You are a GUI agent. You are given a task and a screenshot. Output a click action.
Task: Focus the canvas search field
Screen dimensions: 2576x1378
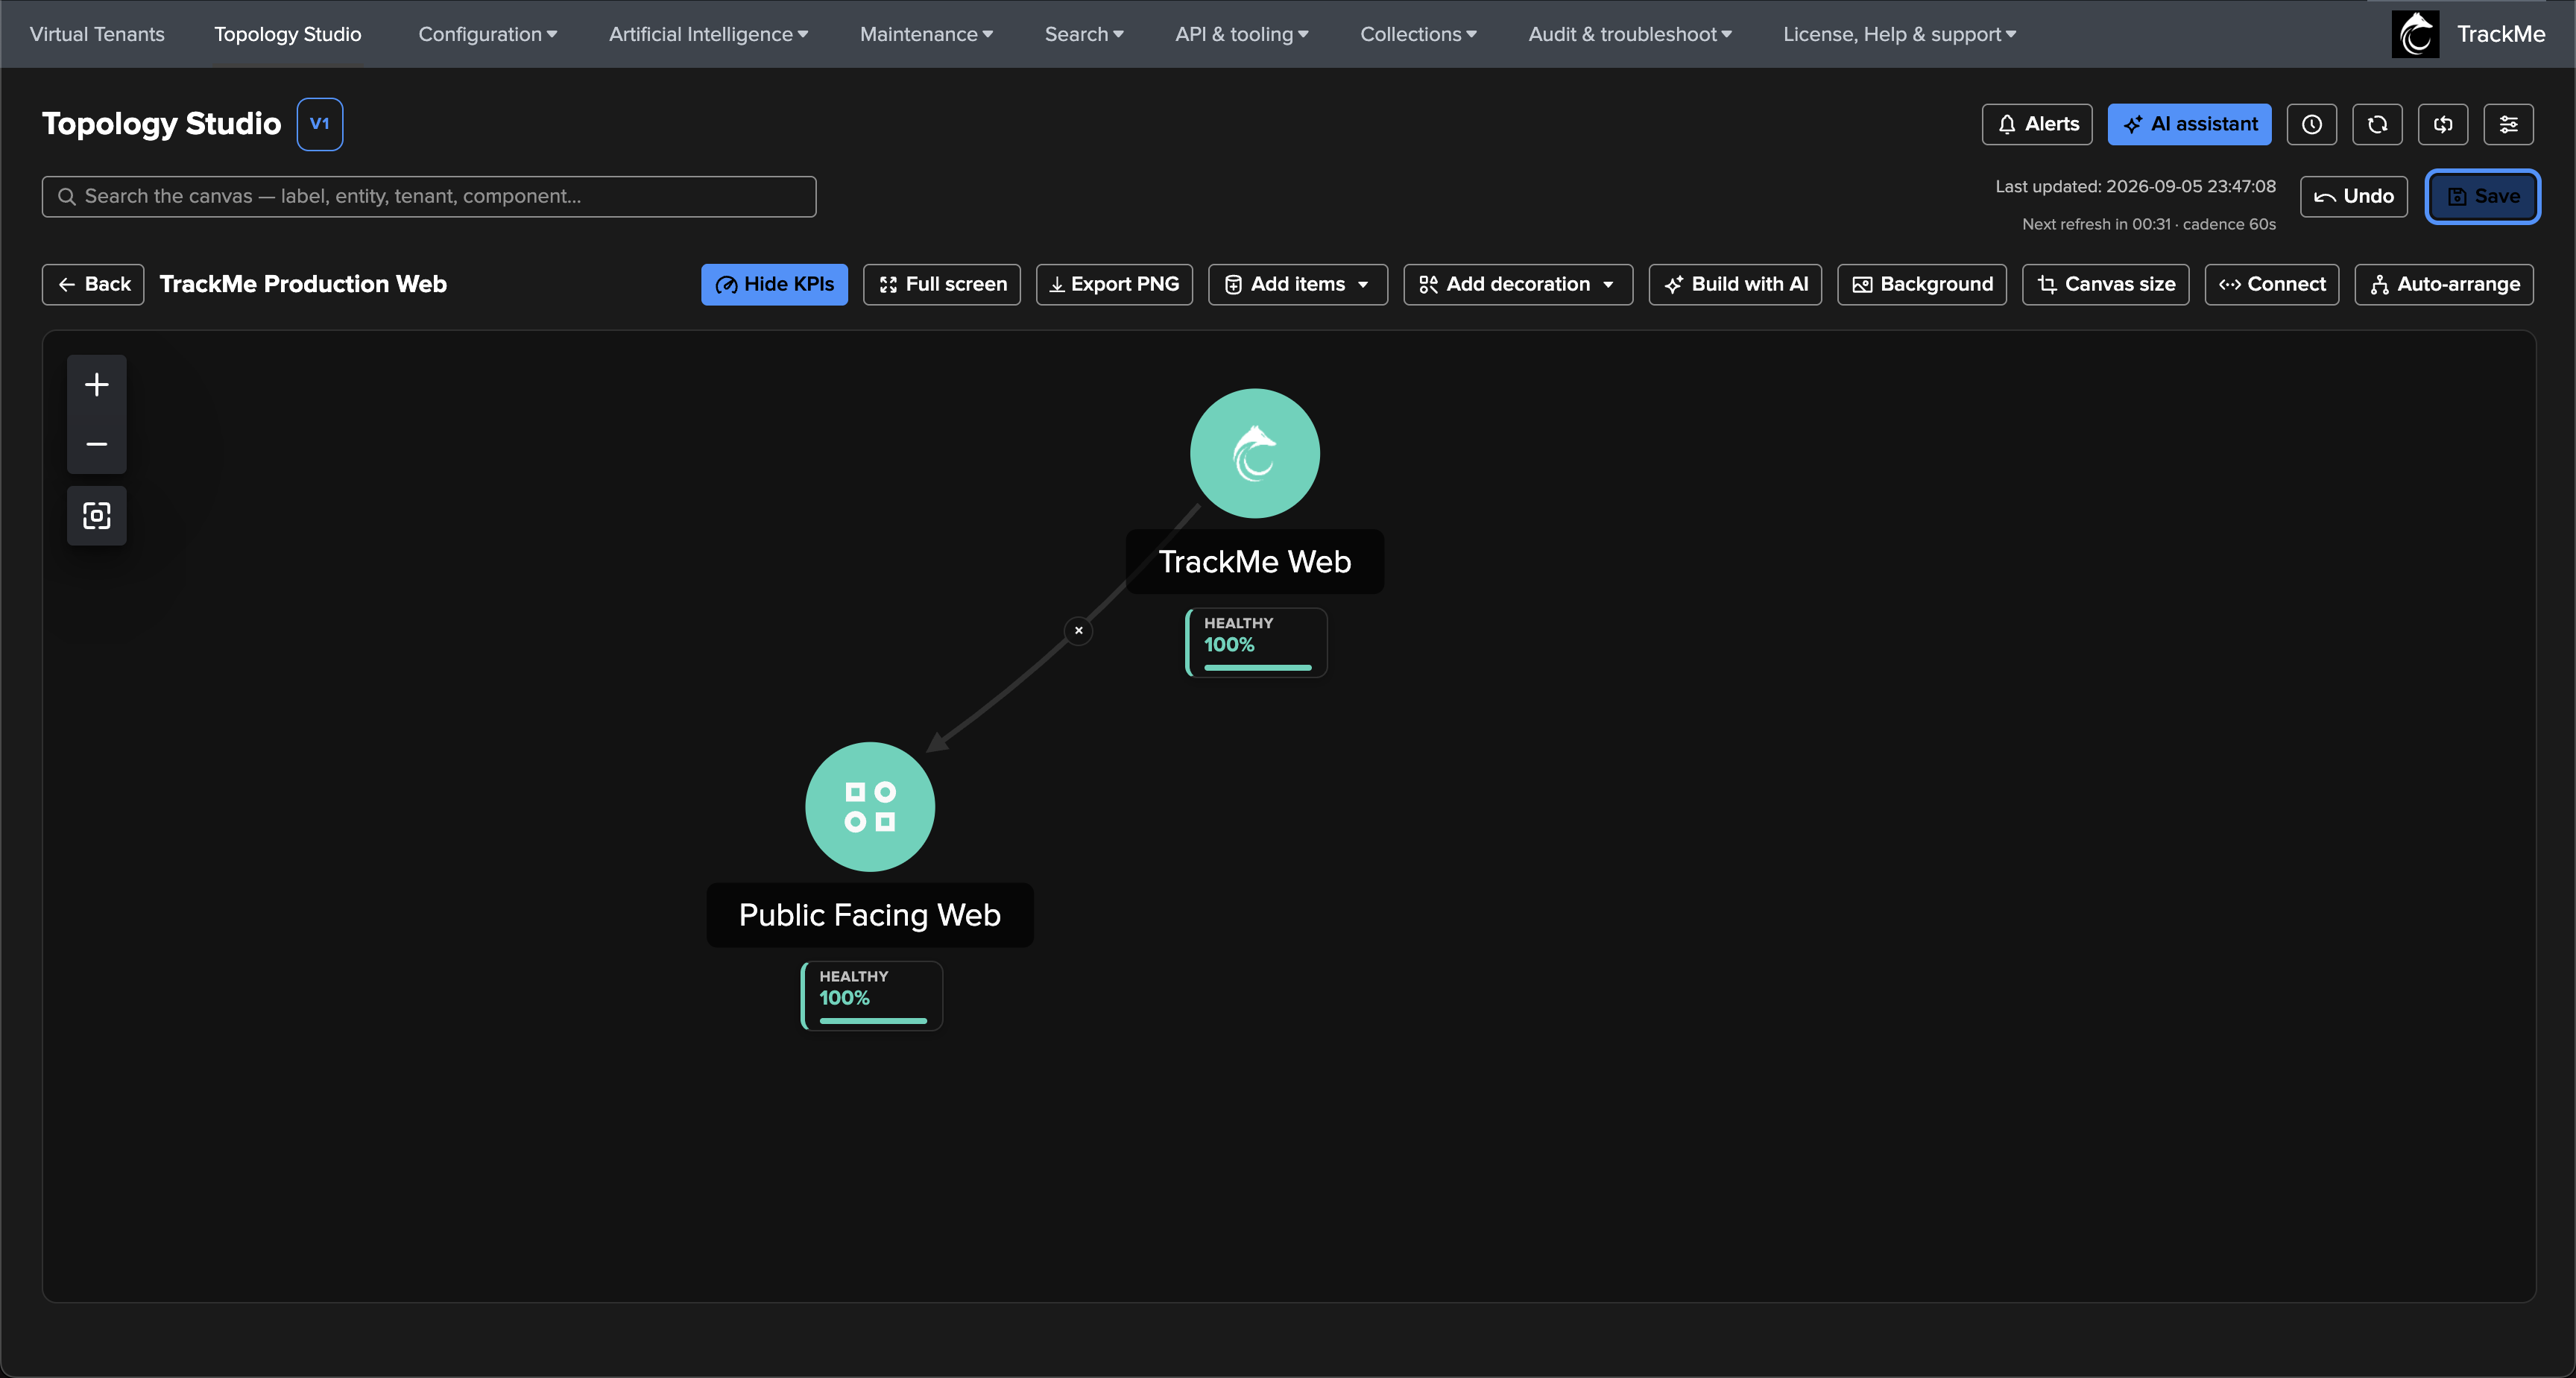429,196
